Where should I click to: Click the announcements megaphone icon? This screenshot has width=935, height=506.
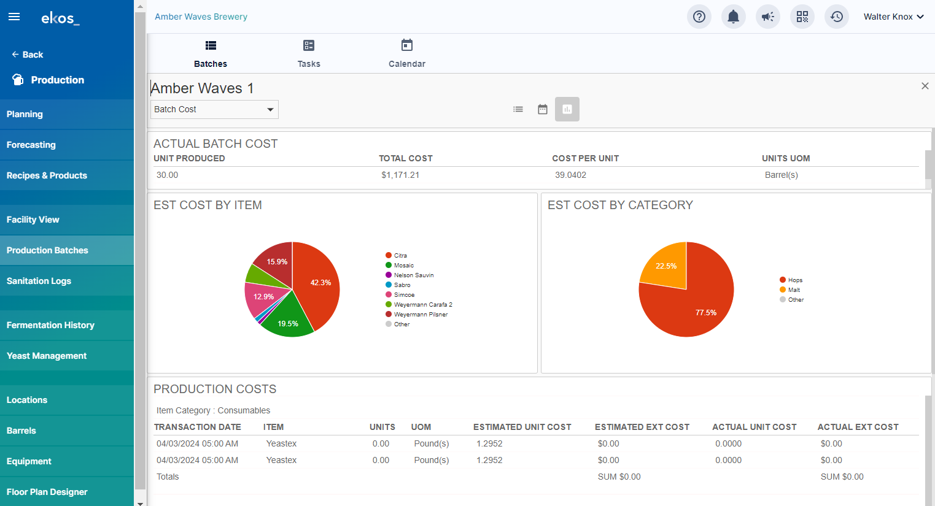768,17
